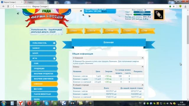Click the 'Блинчик с мясом' row in Блины table

108,76
